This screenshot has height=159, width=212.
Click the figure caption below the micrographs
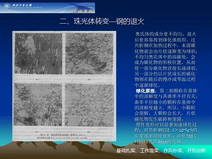point(62,136)
